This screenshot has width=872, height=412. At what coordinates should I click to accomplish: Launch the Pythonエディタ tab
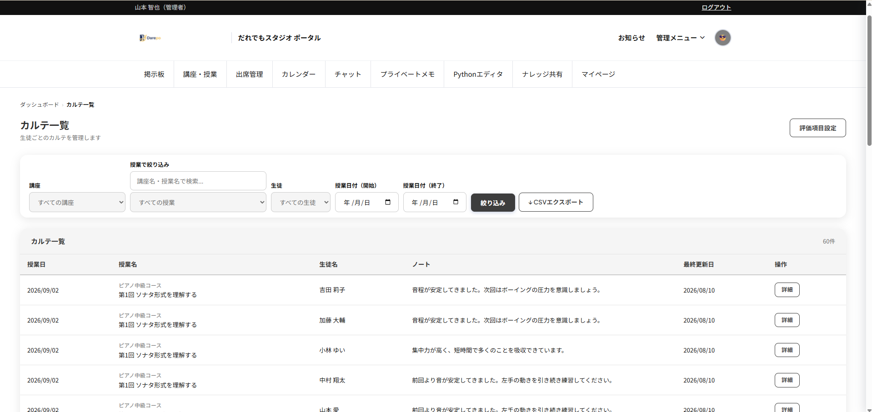pyautogui.click(x=478, y=74)
